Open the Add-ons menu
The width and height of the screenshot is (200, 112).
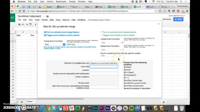click(x=66, y=20)
